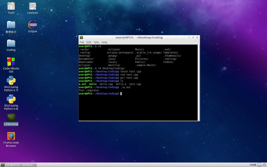Maximize the terminal window

coord(193,37)
